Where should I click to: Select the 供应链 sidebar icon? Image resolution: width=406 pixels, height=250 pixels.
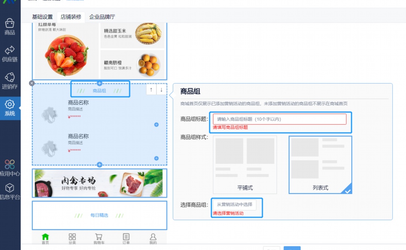[x=10, y=53]
